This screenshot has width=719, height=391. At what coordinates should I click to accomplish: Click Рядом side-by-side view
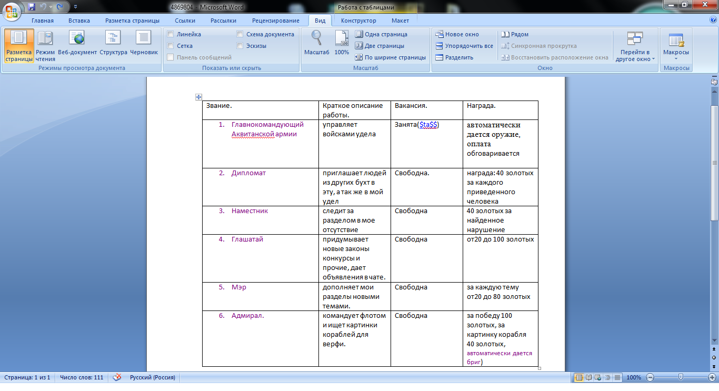tap(515, 34)
